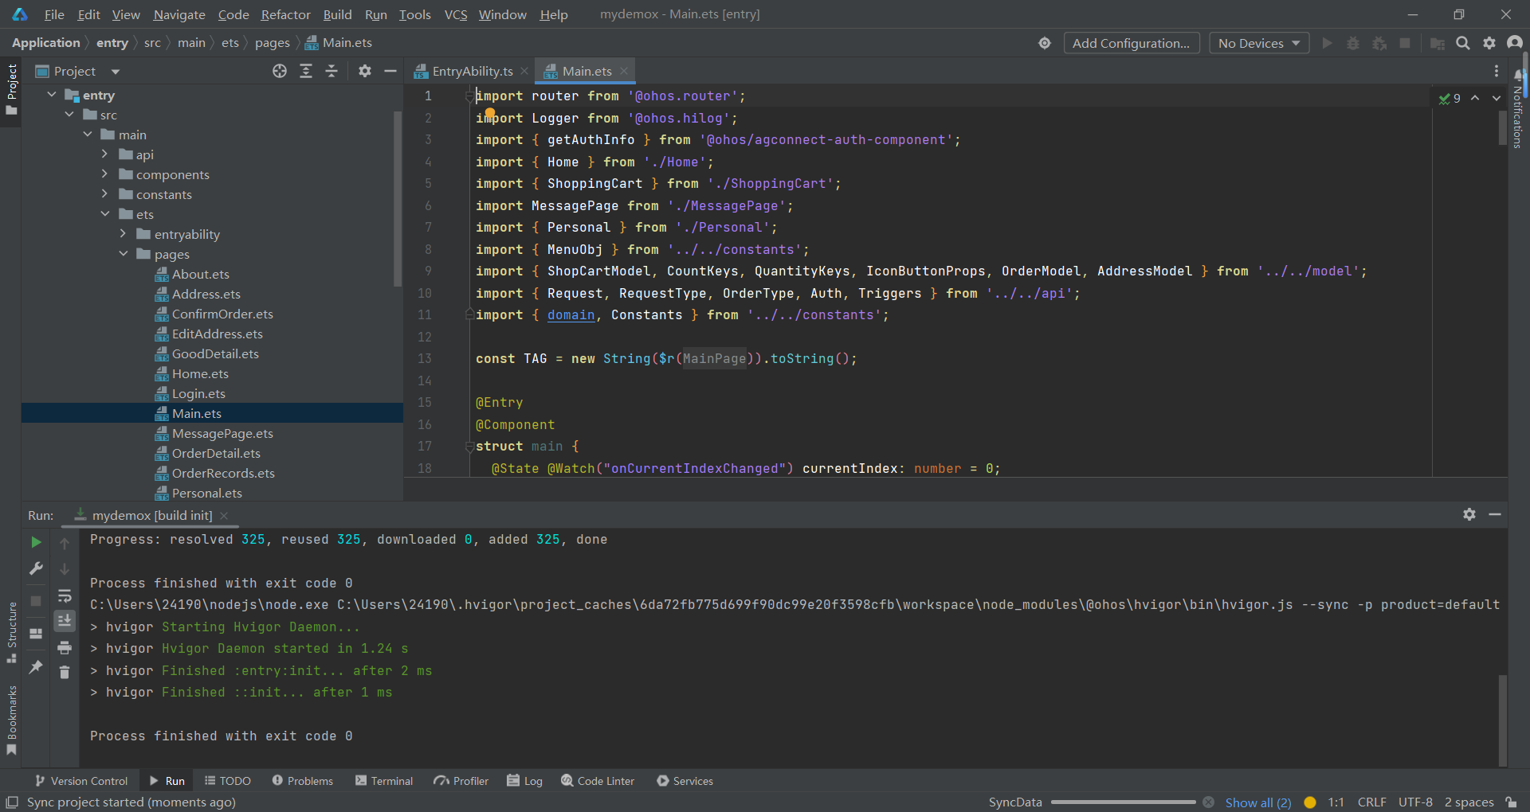Toggle the Bookmarks side tool window
The image size is (1530, 812).
click(x=11, y=720)
